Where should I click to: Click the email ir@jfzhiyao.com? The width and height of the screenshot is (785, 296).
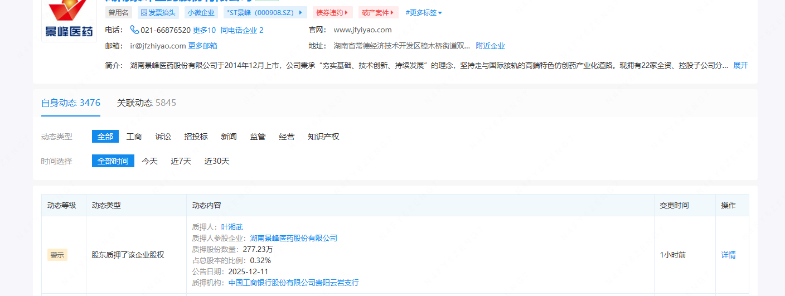coord(158,46)
